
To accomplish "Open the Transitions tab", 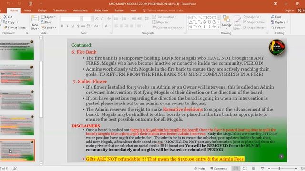I will [x=60, y=10].
